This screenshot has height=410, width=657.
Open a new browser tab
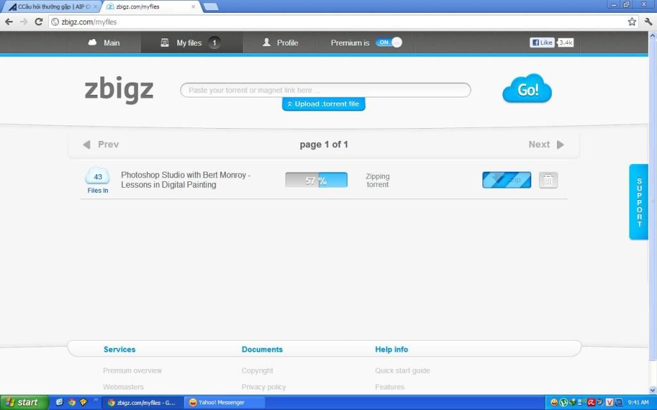(210, 6)
